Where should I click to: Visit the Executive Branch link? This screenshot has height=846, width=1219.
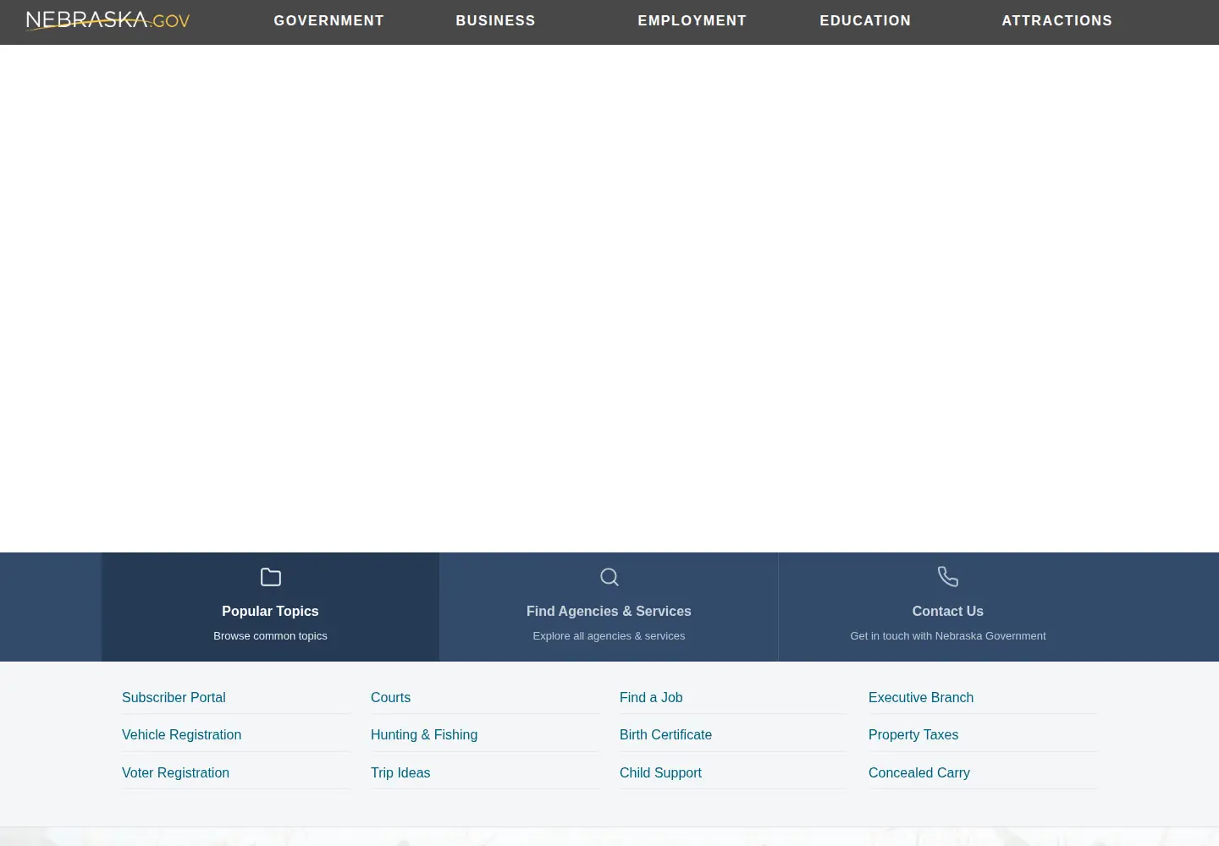921,697
